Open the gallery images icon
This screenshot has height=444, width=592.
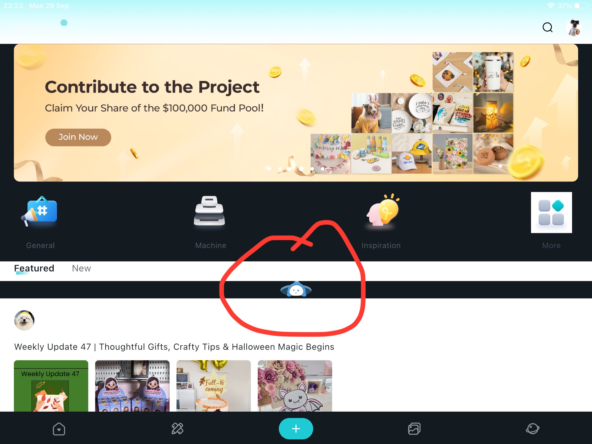tap(414, 428)
